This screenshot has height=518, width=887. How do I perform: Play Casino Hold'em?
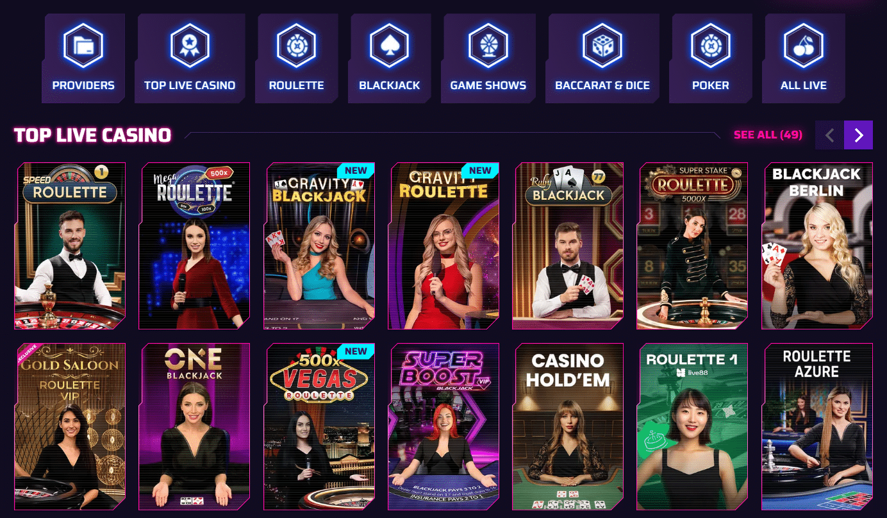[x=568, y=427]
